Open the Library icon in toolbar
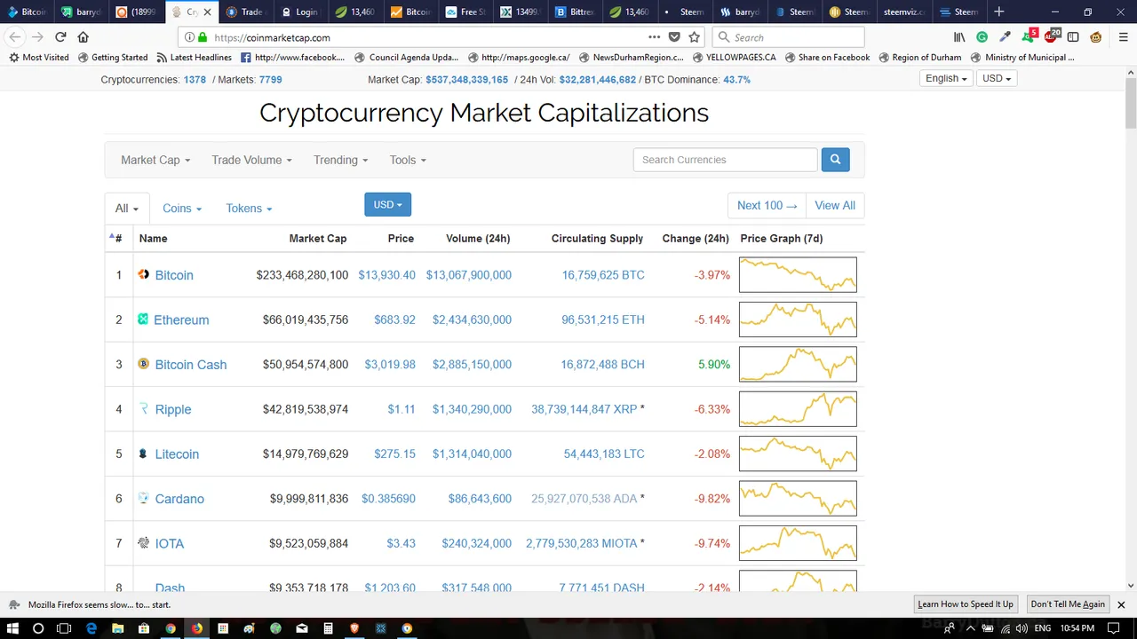The image size is (1137, 639). coord(959,37)
